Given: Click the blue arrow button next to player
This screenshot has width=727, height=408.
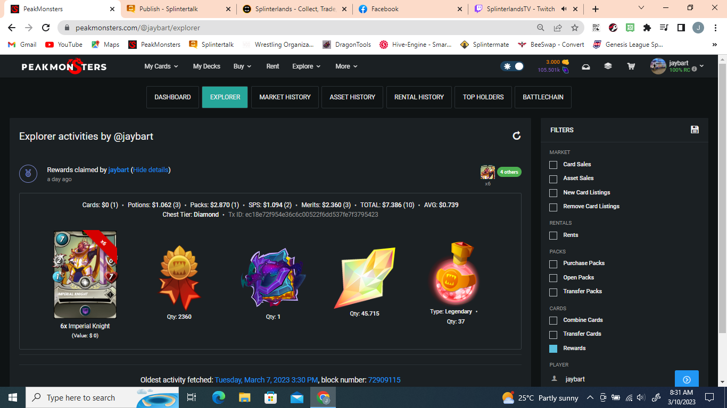Looking at the screenshot, I should (687, 379).
